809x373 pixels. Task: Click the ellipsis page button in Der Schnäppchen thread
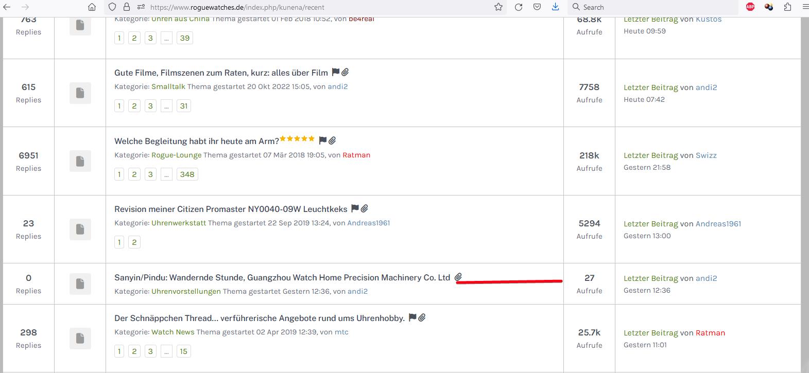pyautogui.click(x=166, y=351)
